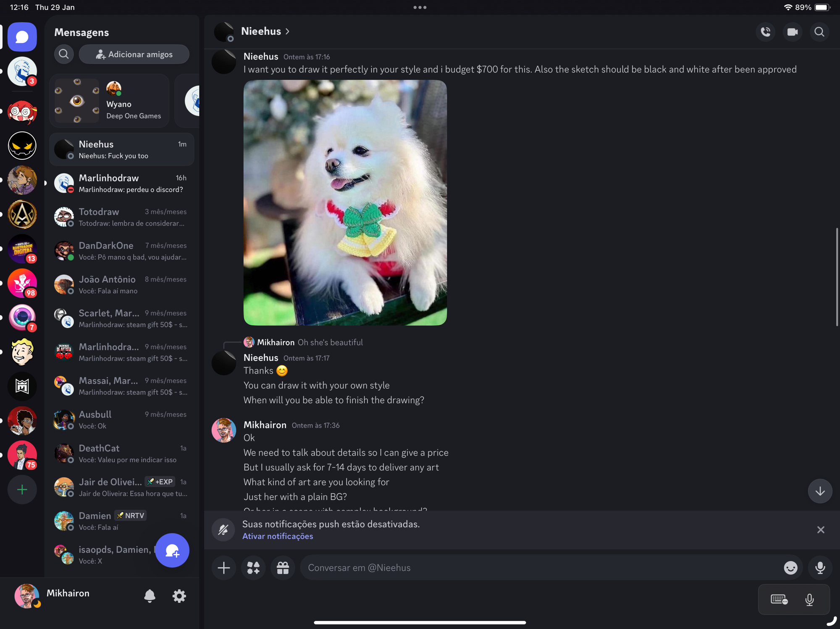The width and height of the screenshot is (840, 629).
Task: Open the Marlinhodraw conversation
Action: click(x=122, y=183)
